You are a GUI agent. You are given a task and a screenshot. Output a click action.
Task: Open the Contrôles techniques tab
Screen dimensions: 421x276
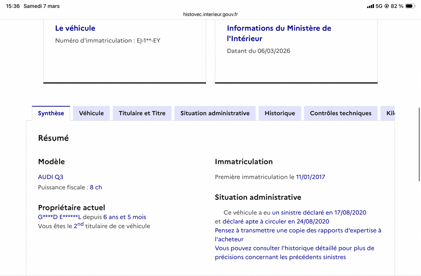point(341,113)
